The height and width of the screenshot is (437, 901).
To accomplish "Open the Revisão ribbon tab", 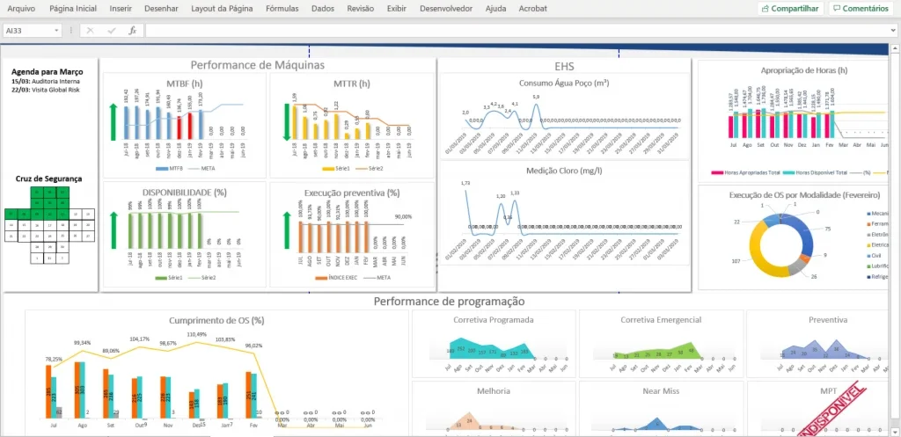I will (x=360, y=9).
